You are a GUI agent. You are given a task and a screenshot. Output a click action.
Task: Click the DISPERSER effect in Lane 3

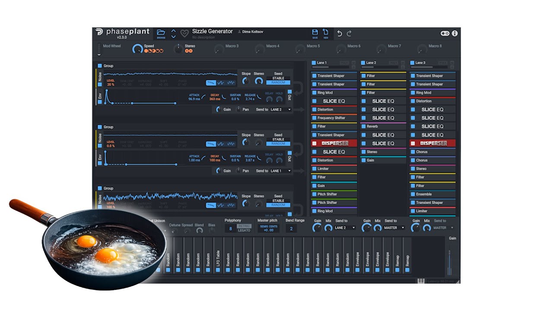click(x=432, y=143)
